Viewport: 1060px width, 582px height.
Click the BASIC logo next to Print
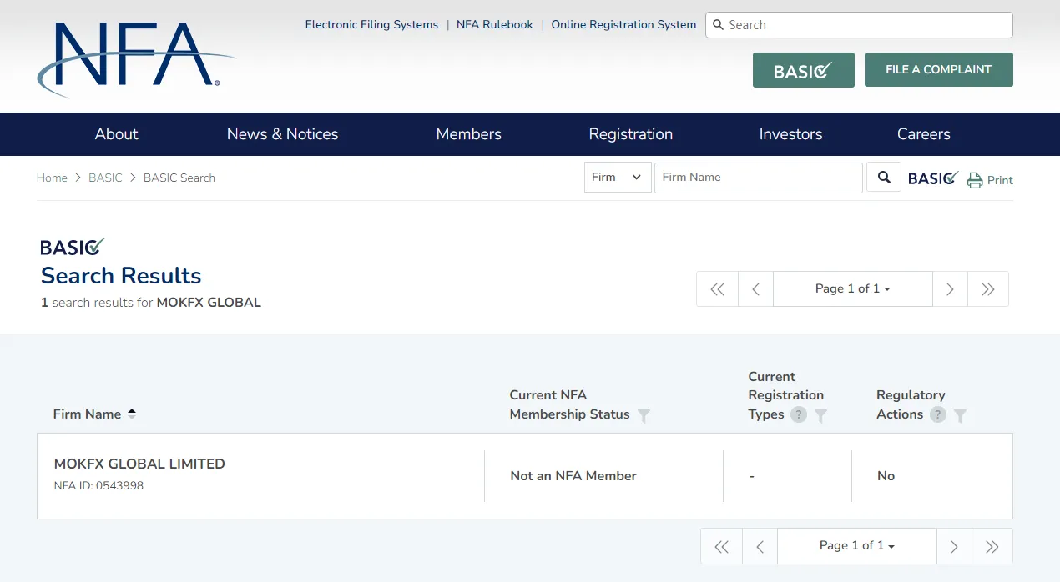pos(933,178)
